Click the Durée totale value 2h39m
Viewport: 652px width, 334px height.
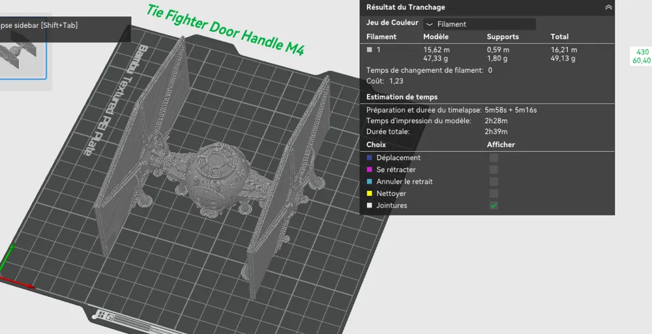coord(496,132)
